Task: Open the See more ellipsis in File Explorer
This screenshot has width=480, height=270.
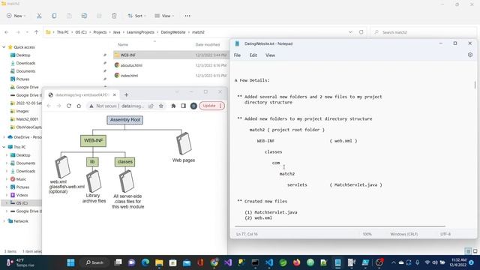Action: [187, 16]
